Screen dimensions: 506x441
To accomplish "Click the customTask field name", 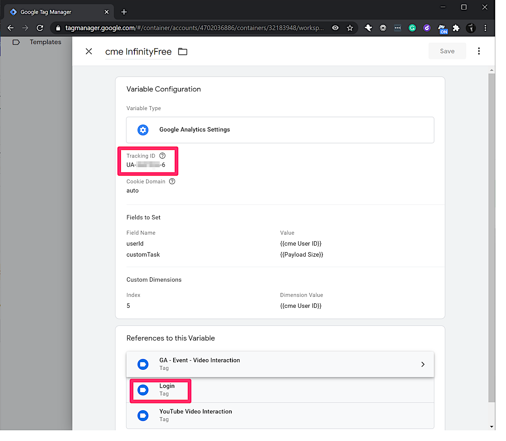I will [x=143, y=255].
